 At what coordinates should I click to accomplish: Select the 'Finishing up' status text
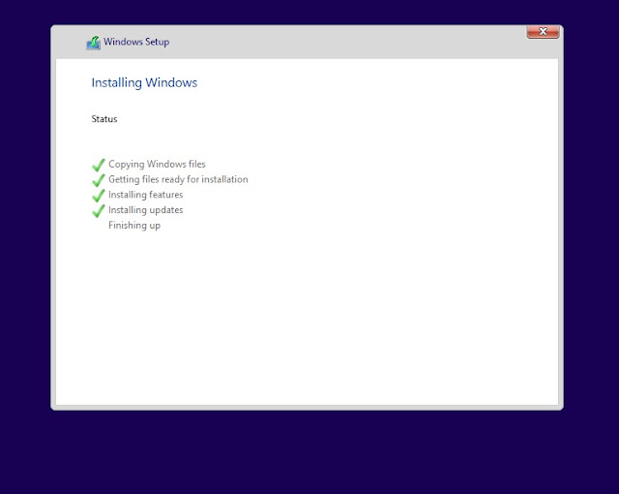coord(134,226)
